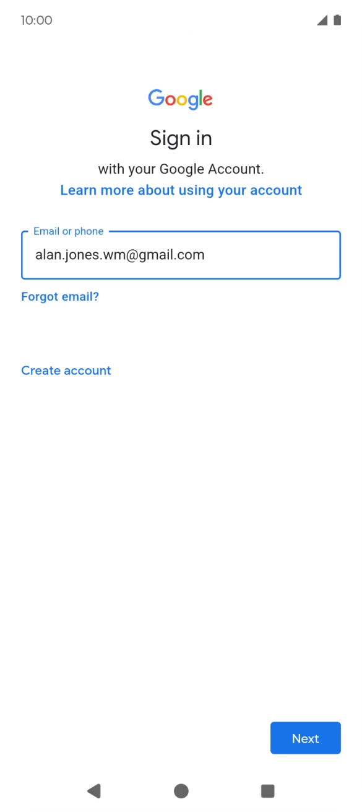The image size is (362, 812).
Task: Tap the with your Google Account text
Action: point(181,169)
